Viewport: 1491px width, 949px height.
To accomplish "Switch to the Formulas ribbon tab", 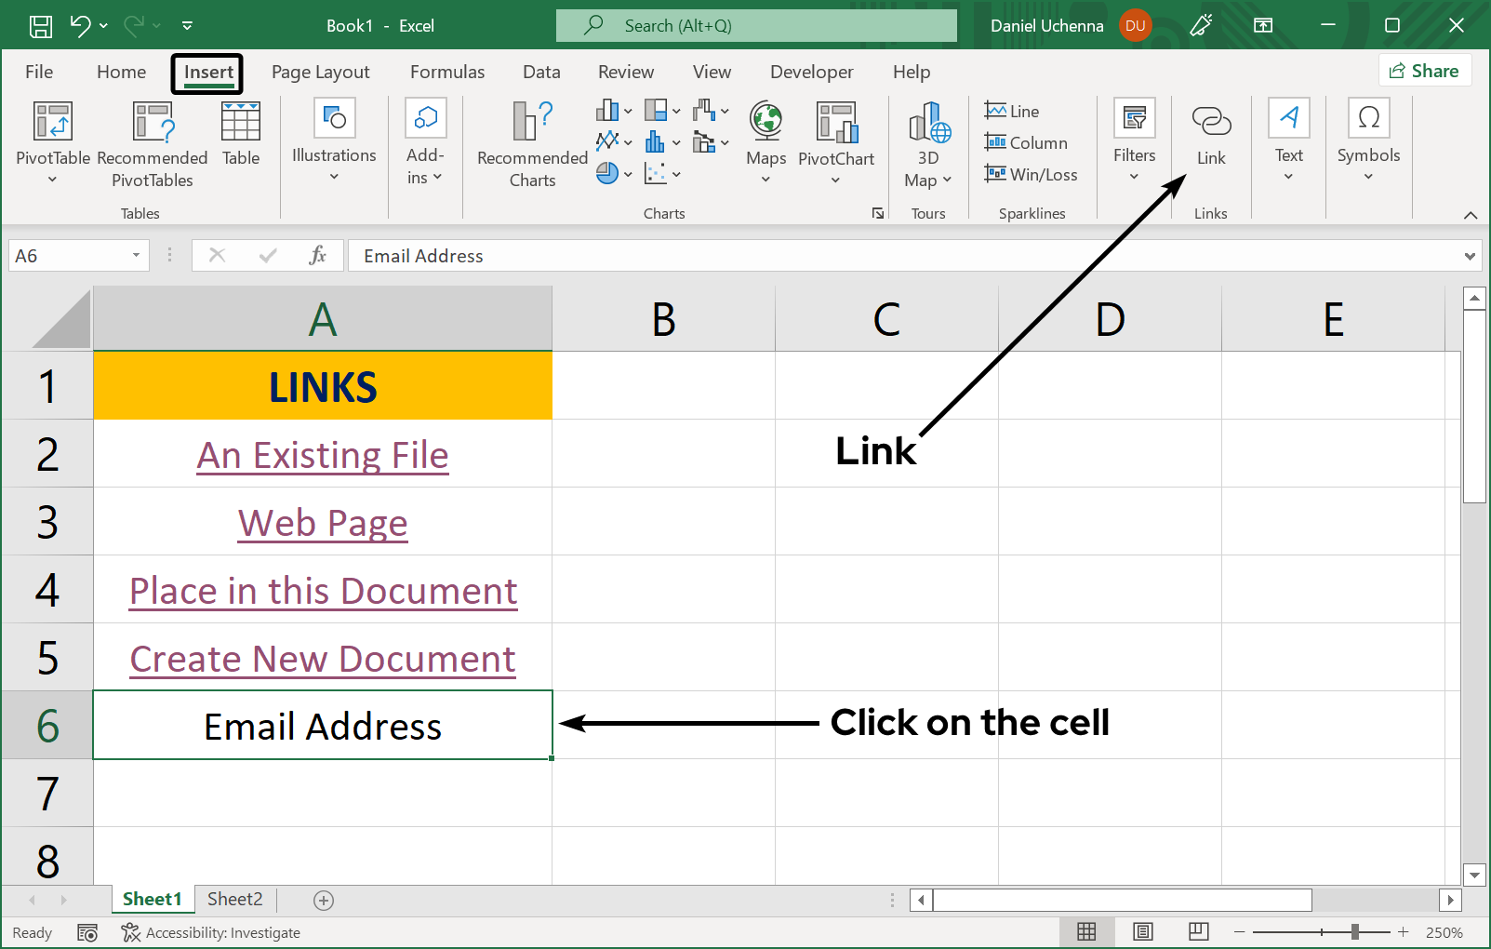I will (x=447, y=72).
